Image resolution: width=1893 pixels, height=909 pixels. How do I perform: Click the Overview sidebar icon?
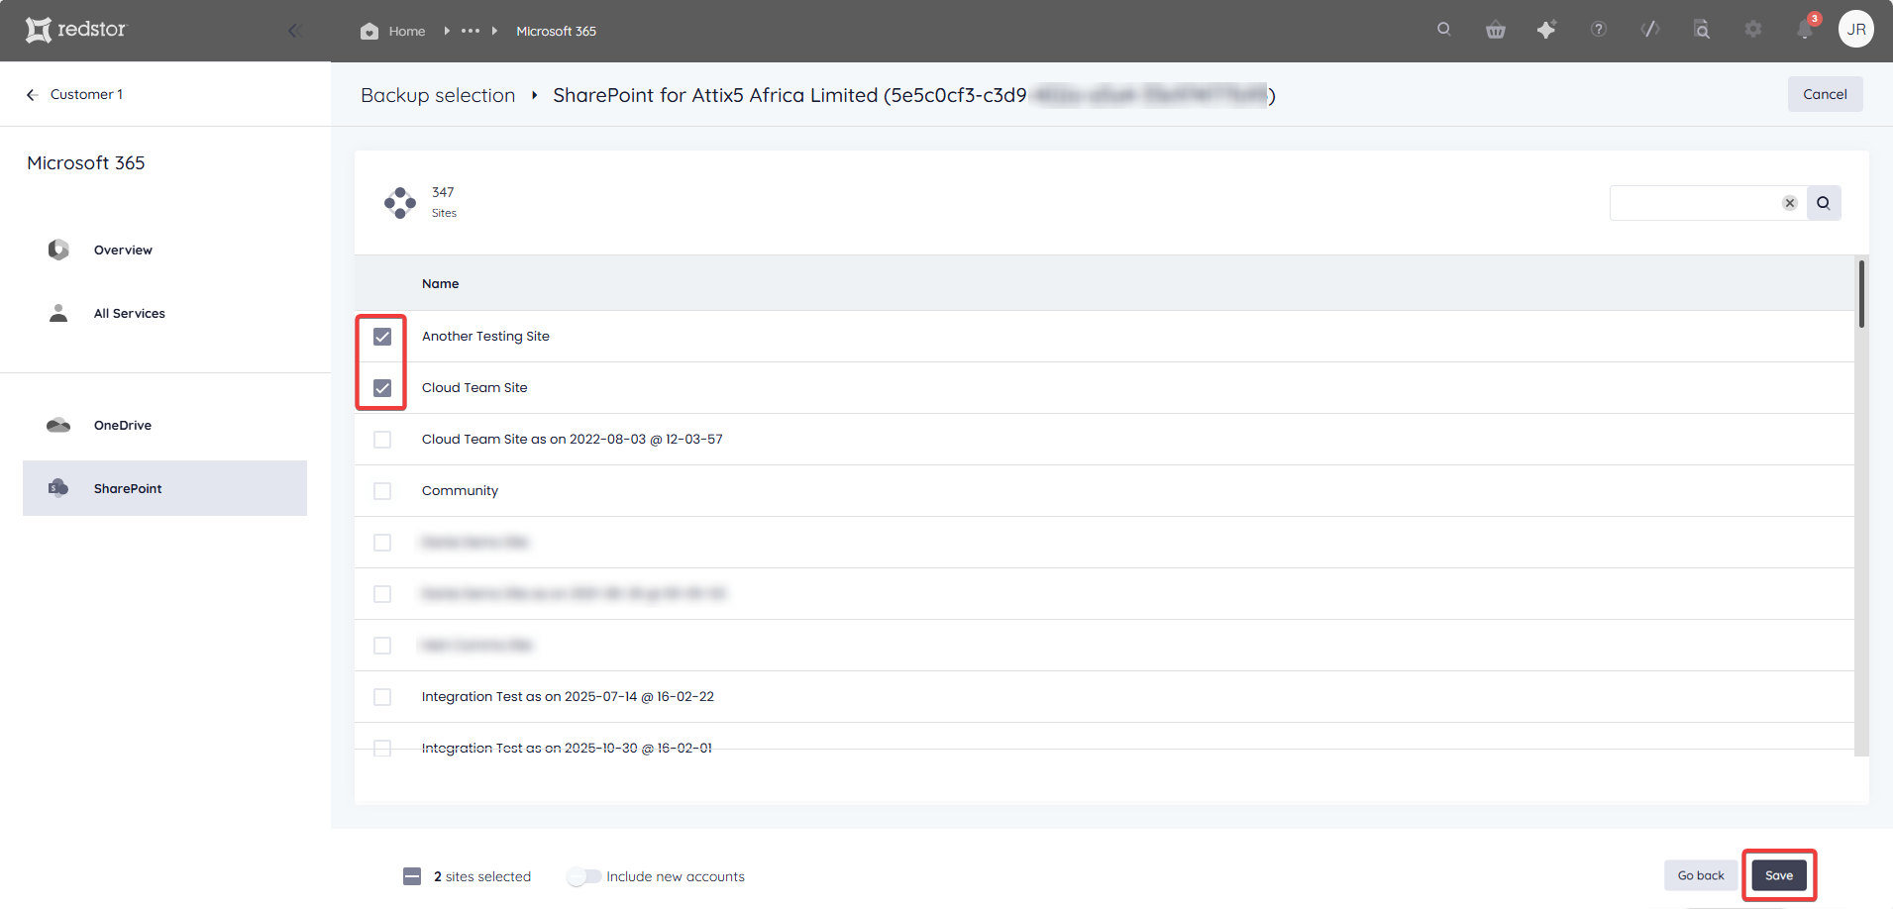click(x=58, y=250)
